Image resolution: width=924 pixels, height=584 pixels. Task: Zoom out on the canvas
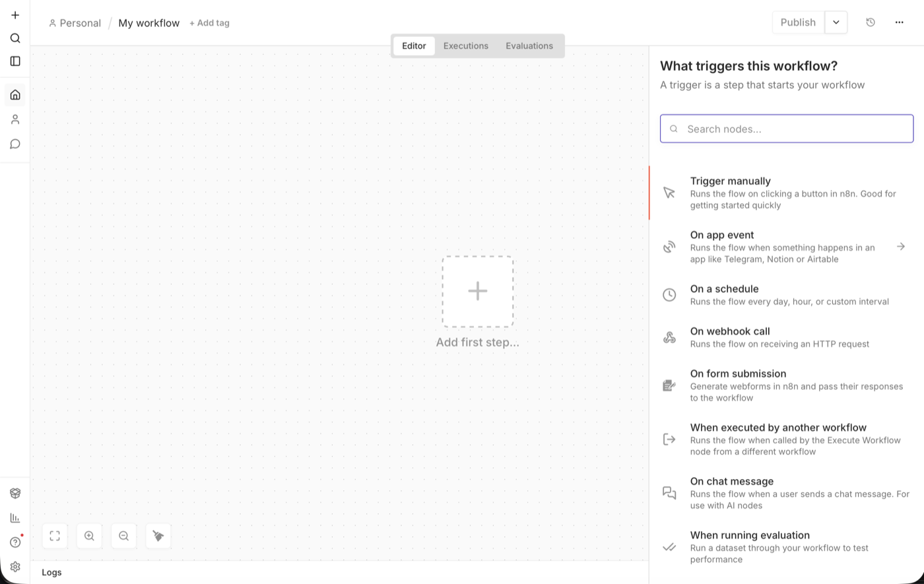pos(123,536)
